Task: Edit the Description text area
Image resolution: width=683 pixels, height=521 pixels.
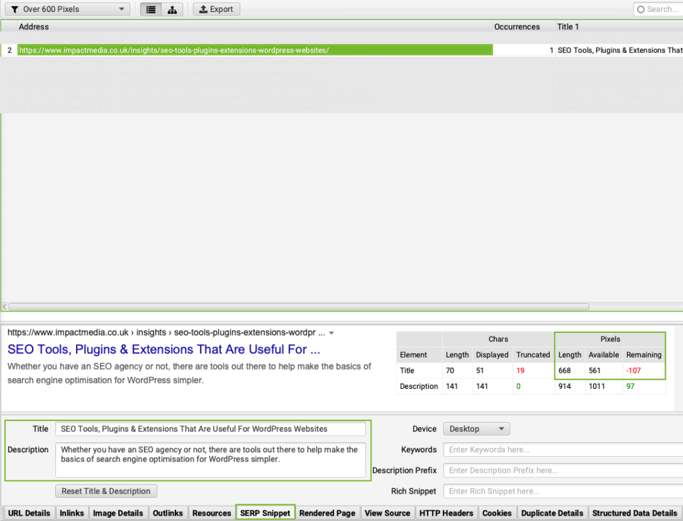Action: (210, 460)
